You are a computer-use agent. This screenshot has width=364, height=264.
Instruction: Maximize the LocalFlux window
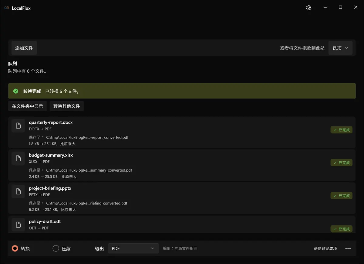coord(340,8)
